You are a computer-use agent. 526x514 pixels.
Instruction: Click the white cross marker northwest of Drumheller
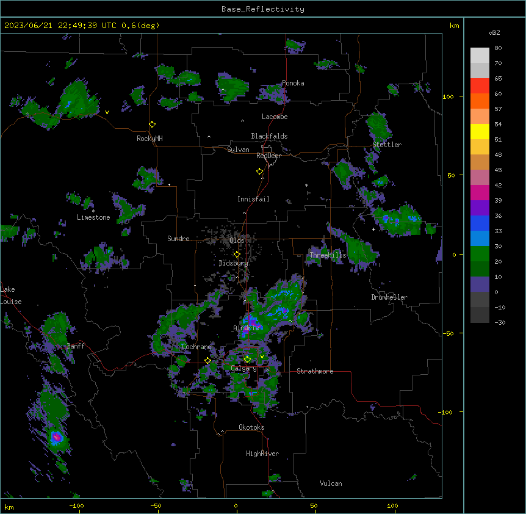click(x=373, y=229)
